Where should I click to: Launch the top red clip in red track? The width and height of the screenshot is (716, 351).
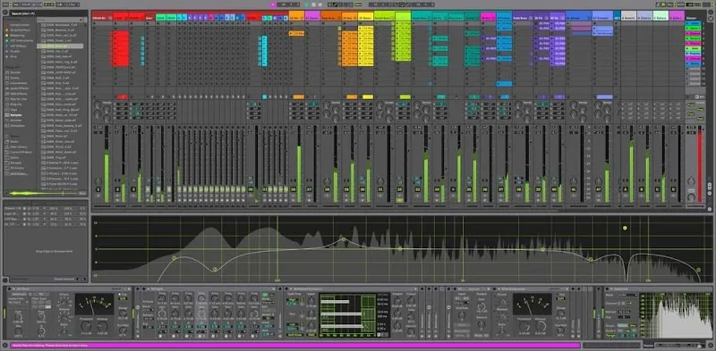(121, 33)
